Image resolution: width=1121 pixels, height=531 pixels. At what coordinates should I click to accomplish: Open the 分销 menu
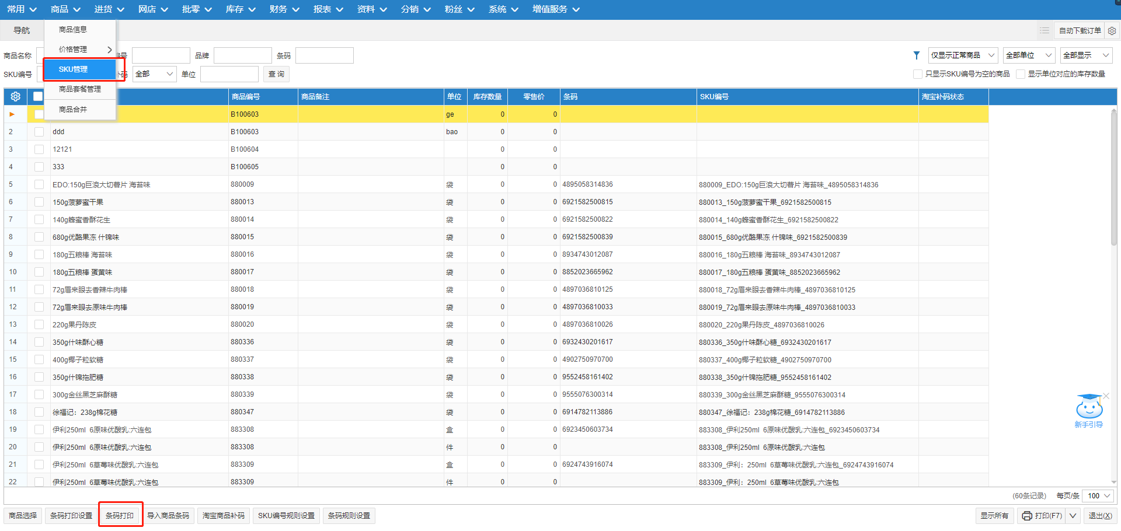[416, 9]
